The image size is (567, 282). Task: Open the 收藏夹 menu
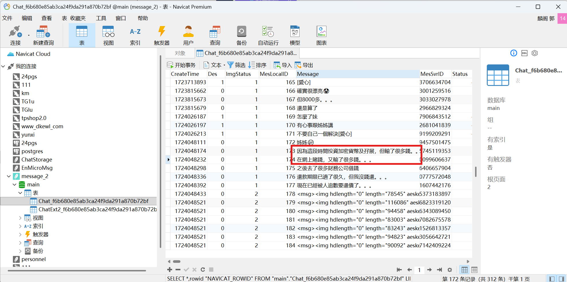(78, 18)
